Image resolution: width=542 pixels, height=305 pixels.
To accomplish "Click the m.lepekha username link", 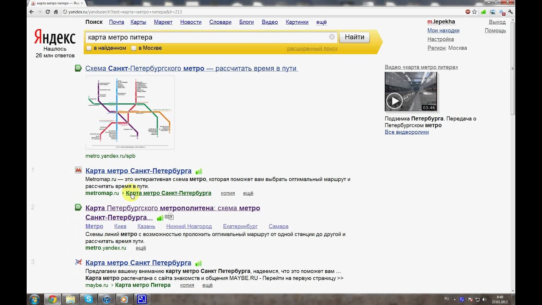I will point(441,22).
